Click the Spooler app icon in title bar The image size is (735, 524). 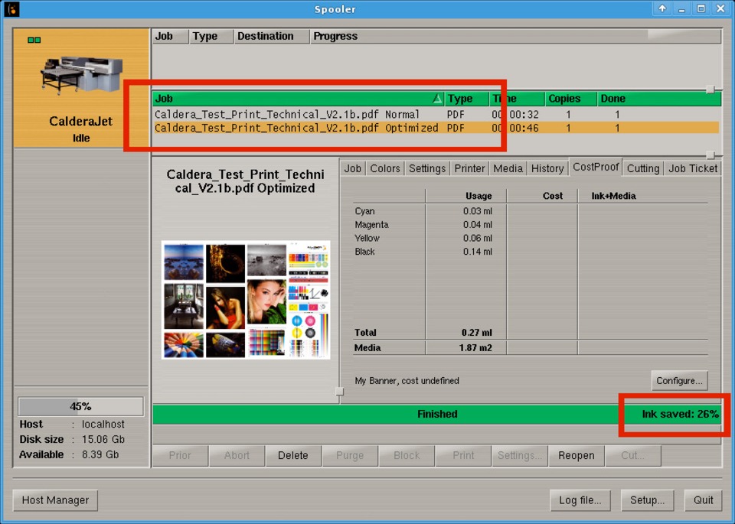[11, 9]
